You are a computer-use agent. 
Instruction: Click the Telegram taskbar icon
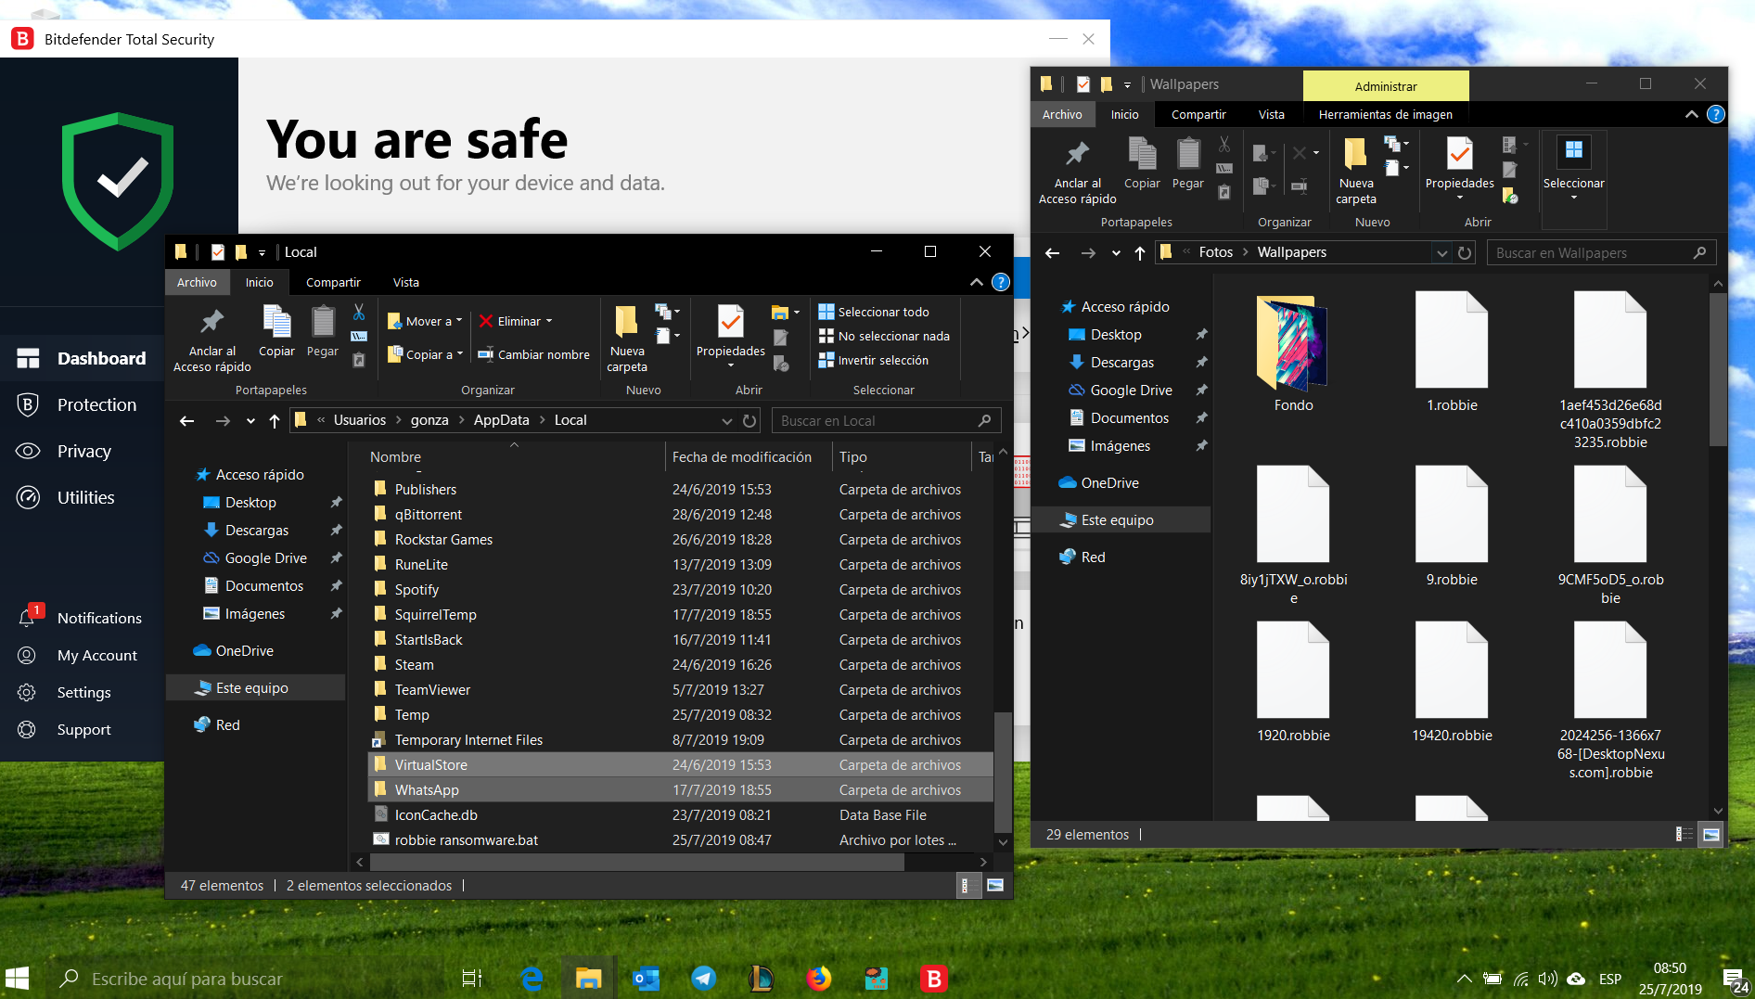pos(704,979)
